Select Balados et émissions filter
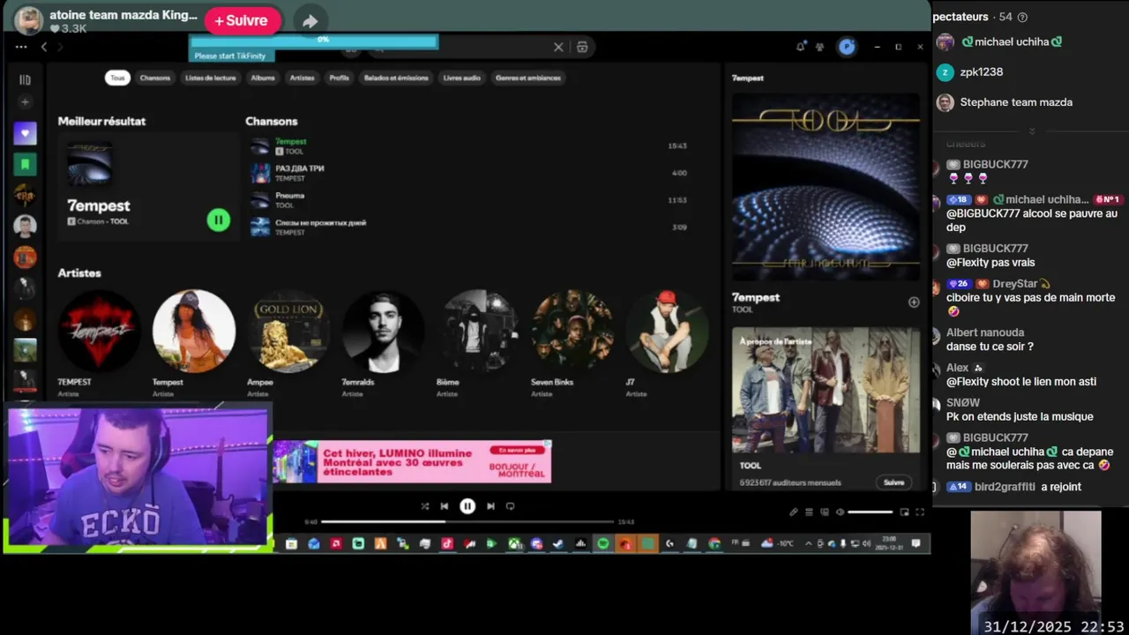This screenshot has width=1129, height=635. pyautogui.click(x=396, y=78)
